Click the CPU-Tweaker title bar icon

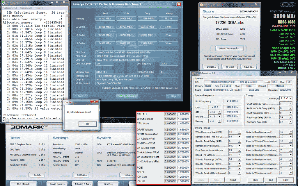point(193,73)
